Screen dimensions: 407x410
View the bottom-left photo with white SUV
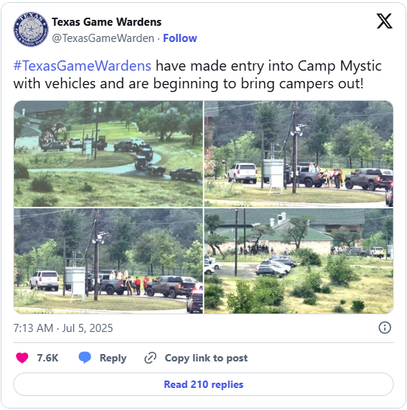(x=108, y=261)
